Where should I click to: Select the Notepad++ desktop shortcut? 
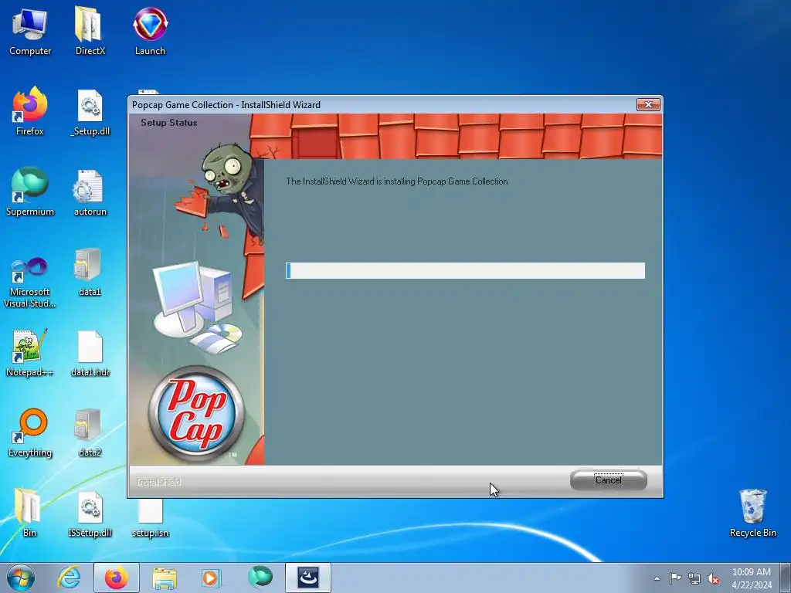click(30, 353)
